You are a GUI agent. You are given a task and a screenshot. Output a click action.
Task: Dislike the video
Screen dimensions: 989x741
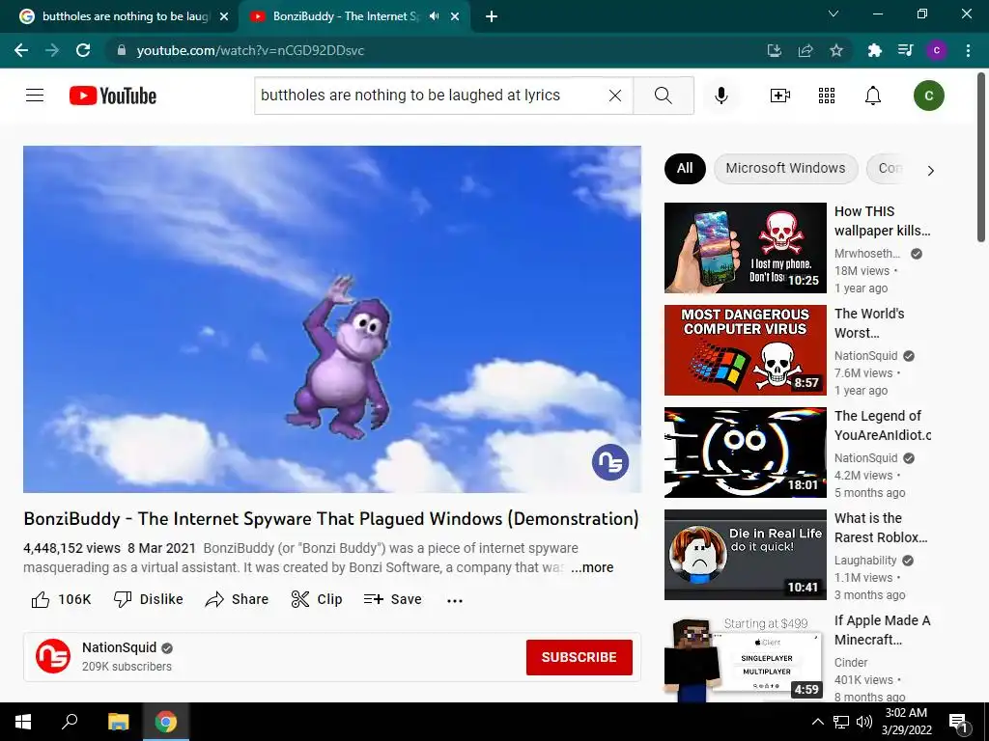[148, 599]
